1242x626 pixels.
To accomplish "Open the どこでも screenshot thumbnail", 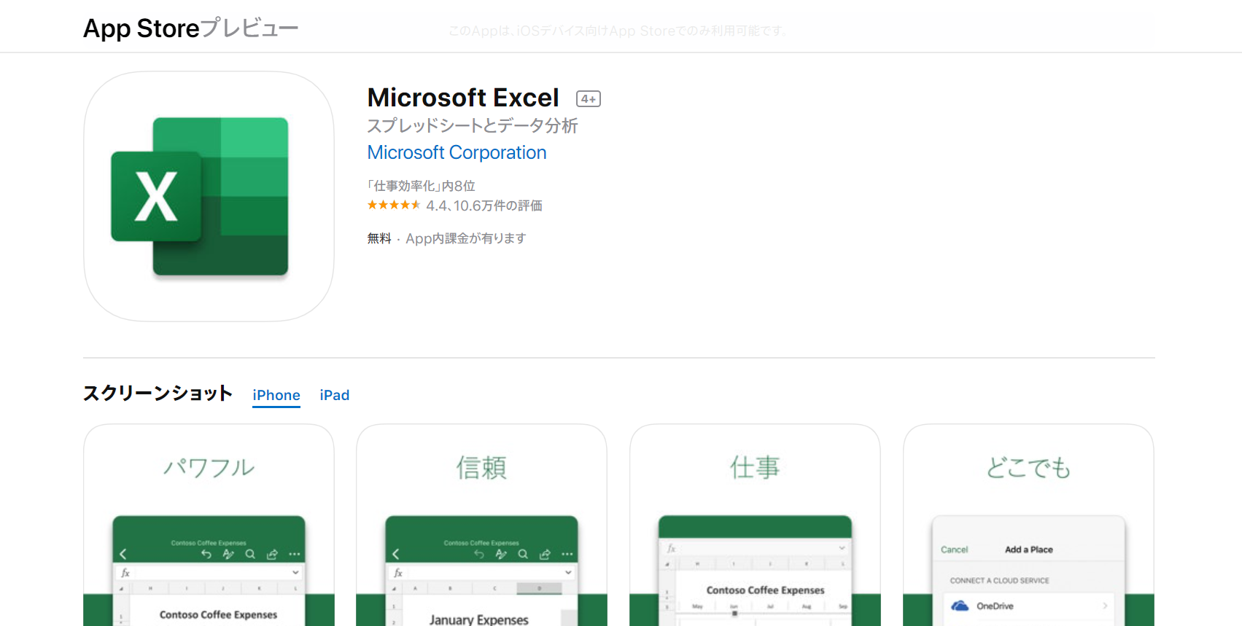I will click(x=1028, y=525).
